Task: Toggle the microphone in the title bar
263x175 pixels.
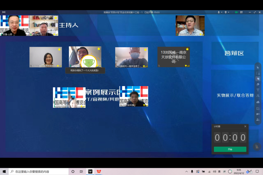Action: [x=219, y=12]
